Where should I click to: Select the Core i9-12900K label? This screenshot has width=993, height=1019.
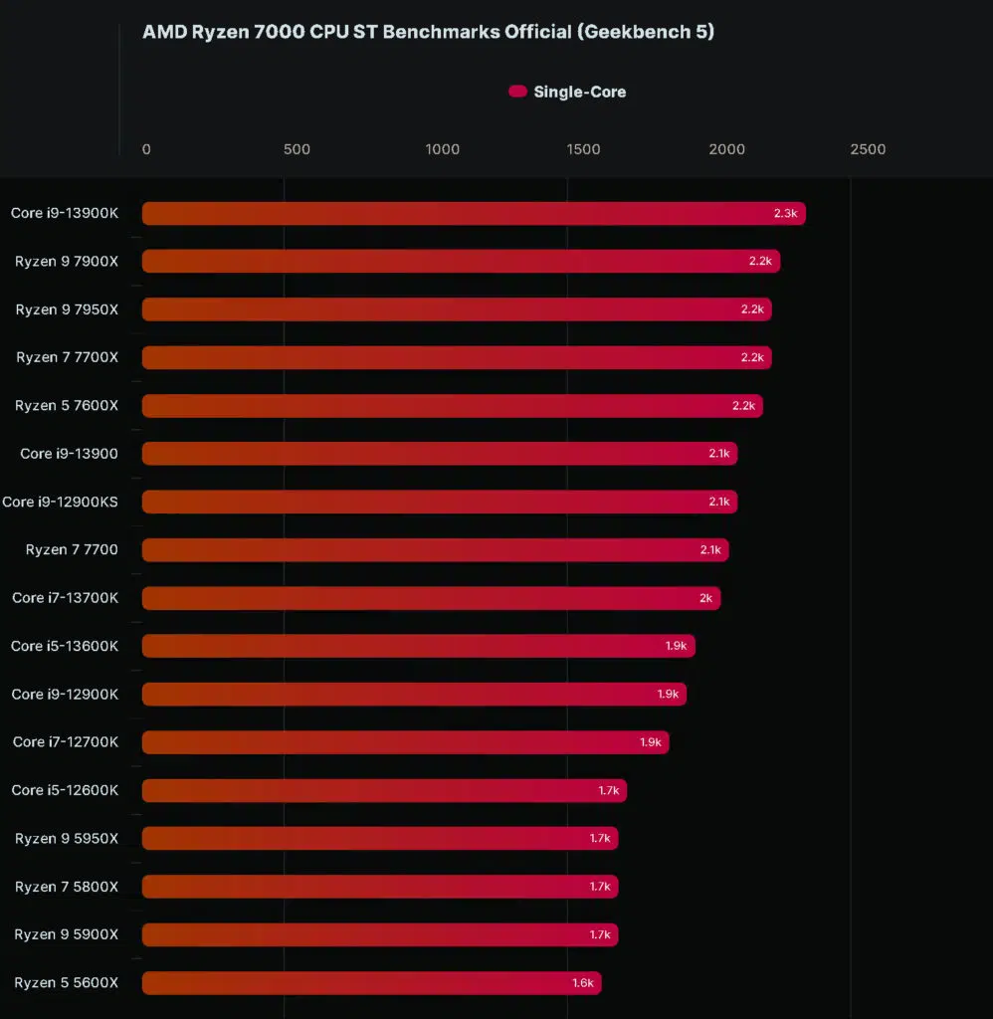point(65,694)
